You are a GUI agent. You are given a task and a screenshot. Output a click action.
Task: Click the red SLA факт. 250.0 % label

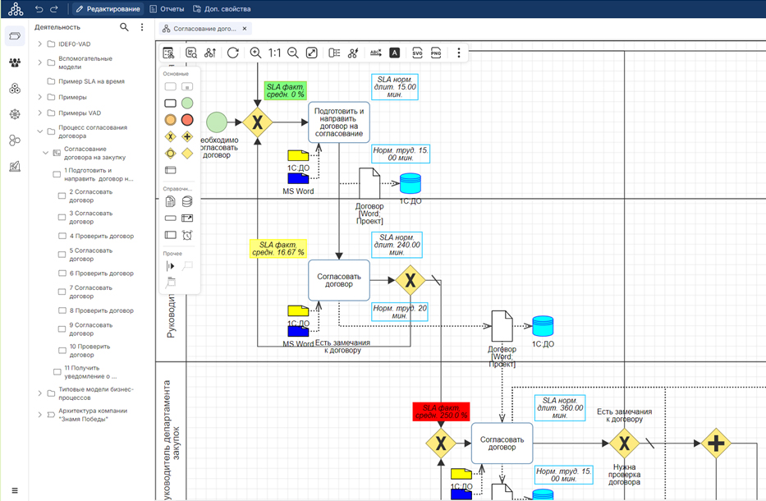[440, 411]
